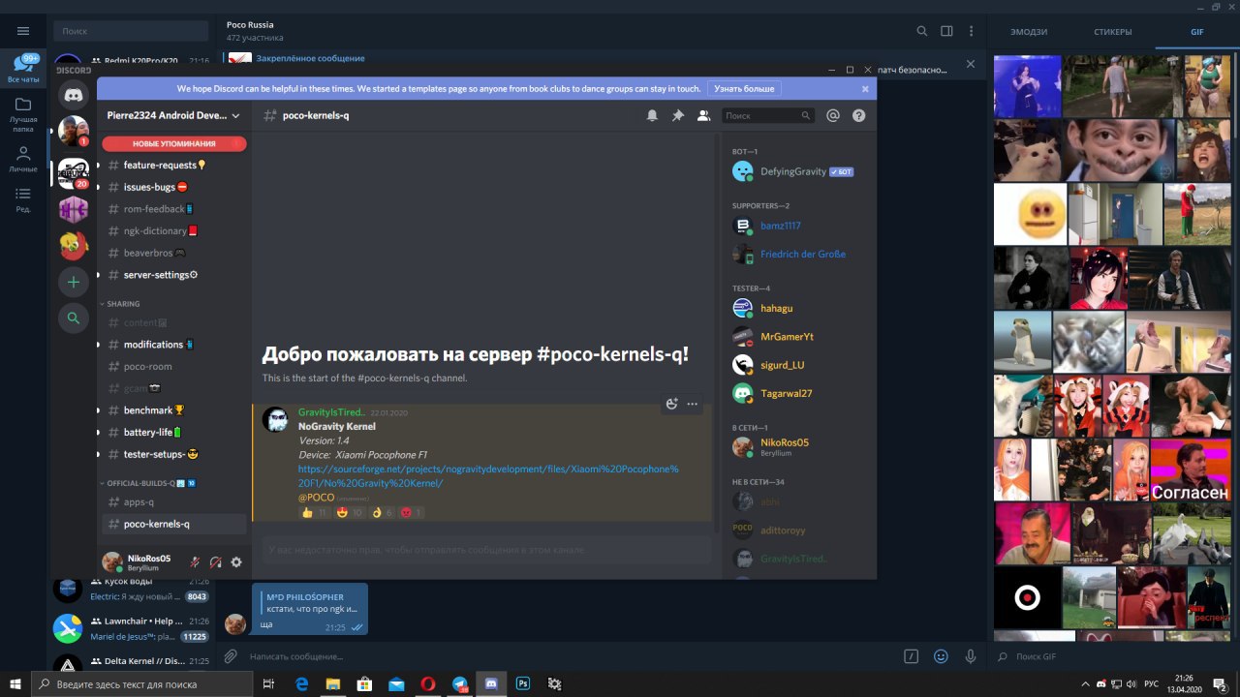The width and height of the screenshot is (1240, 697).
Task: Attach a file in Telegram message box
Action: point(231,655)
